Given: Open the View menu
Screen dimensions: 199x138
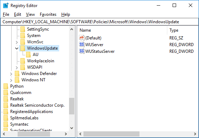Looking at the screenshot, I should pyautogui.click(x=30, y=14).
